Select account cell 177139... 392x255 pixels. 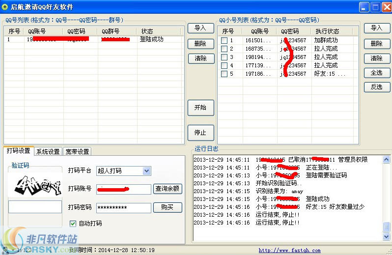pyautogui.click(x=258, y=65)
